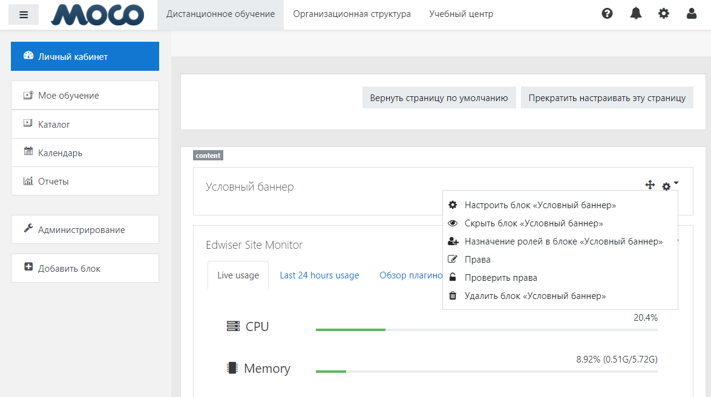Screen dimensions: 711x397
Task: Click Прекратить настраивать эту страницу button
Action: point(607,97)
